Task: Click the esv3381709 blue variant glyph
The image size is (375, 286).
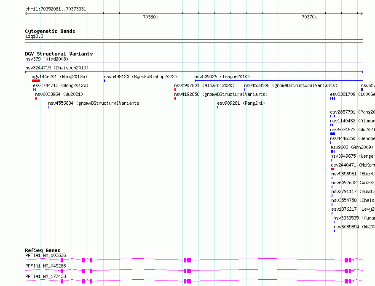Action: [332, 98]
